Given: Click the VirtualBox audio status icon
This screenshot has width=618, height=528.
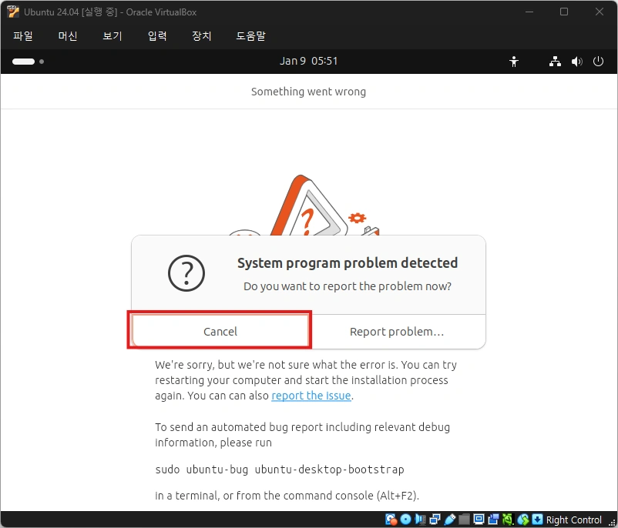Looking at the screenshot, I should pyautogui.click(x=420, y=520).
